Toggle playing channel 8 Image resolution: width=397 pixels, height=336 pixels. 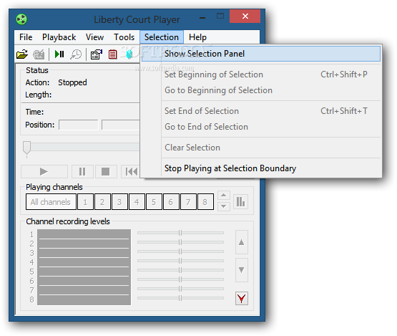point(205,202)
